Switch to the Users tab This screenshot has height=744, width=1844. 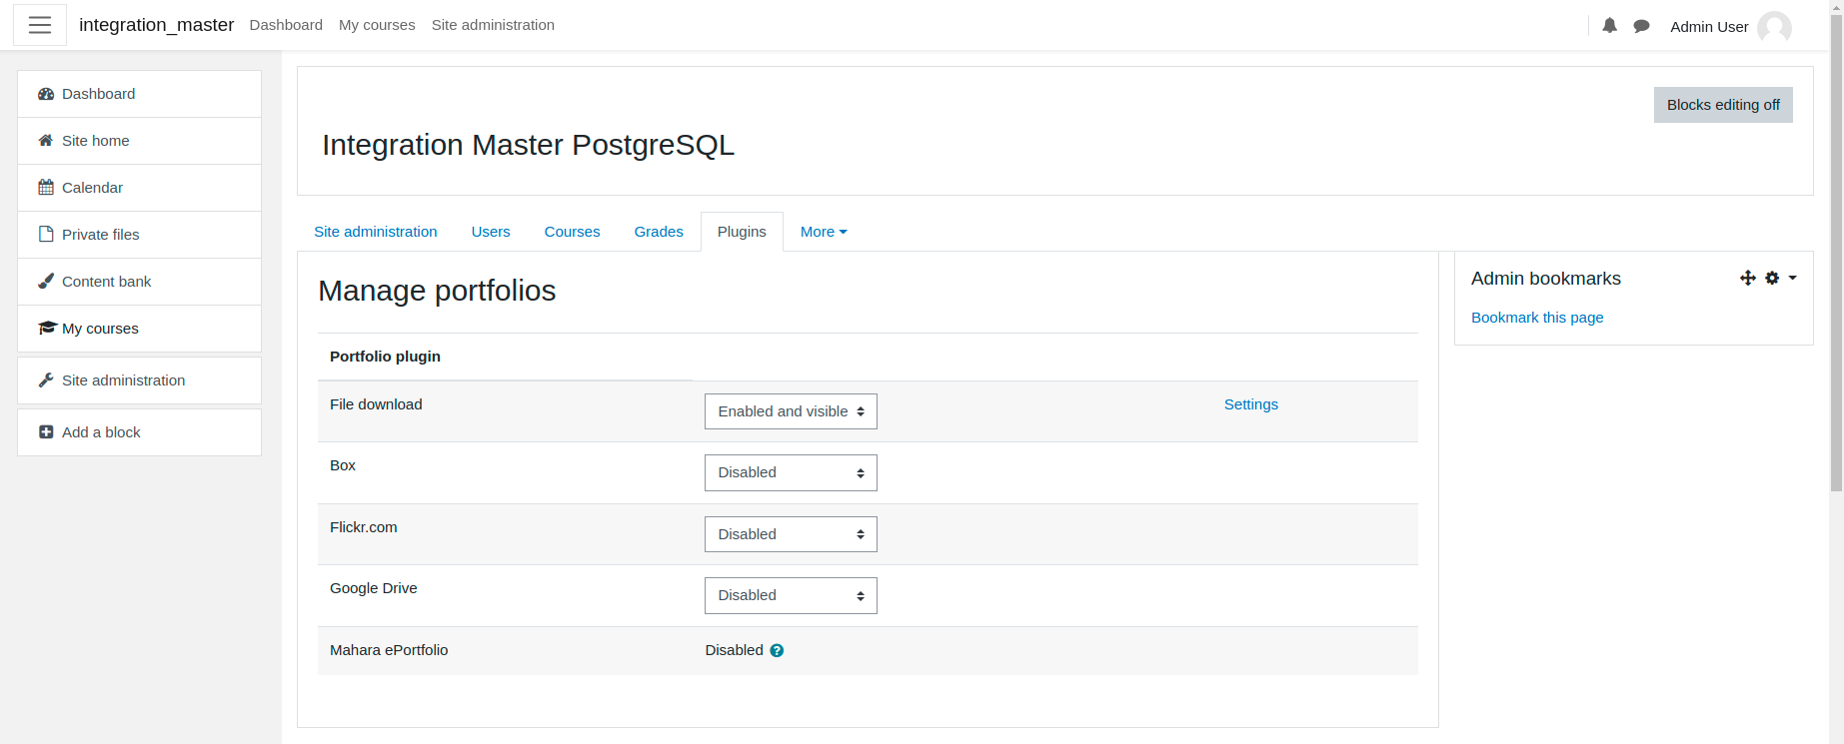click(x=491, y=232)
